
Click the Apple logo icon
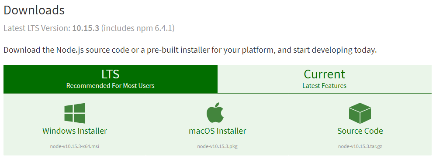pos(215,113)
